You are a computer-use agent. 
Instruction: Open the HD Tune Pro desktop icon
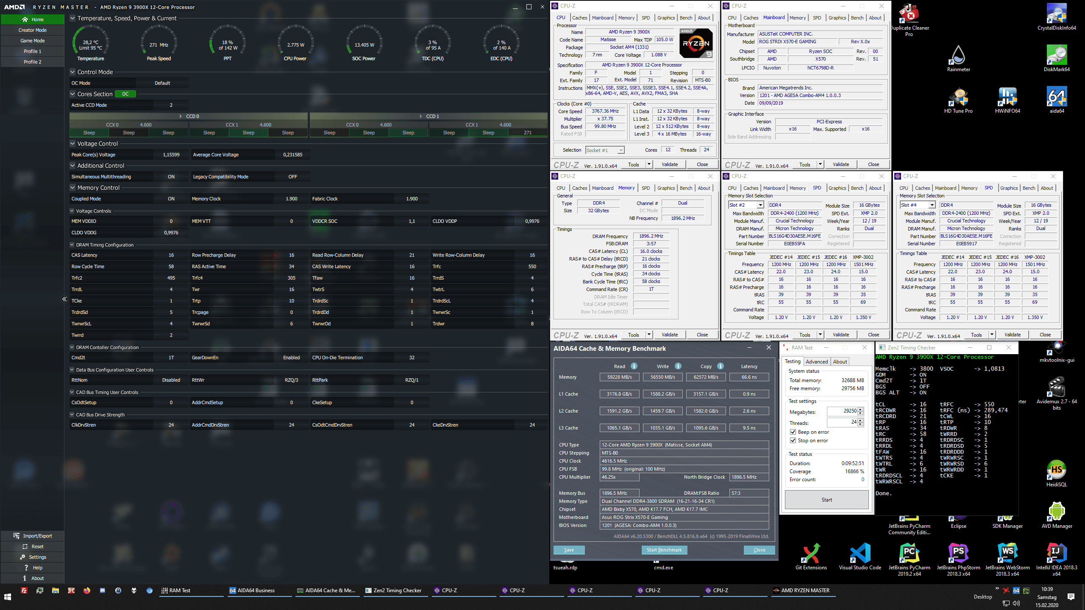tap(958, 100)
